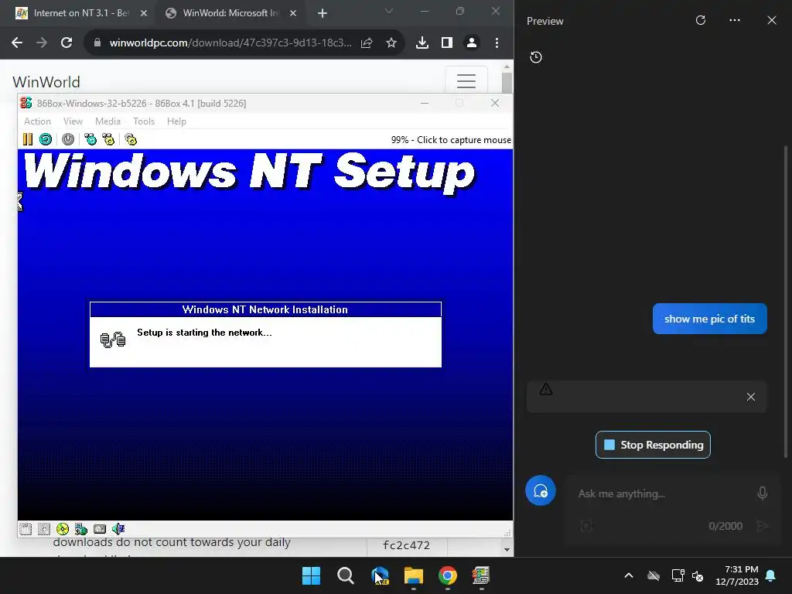Open chat history in Preview panel
This screenshot has width=792, height=594.
536,57
